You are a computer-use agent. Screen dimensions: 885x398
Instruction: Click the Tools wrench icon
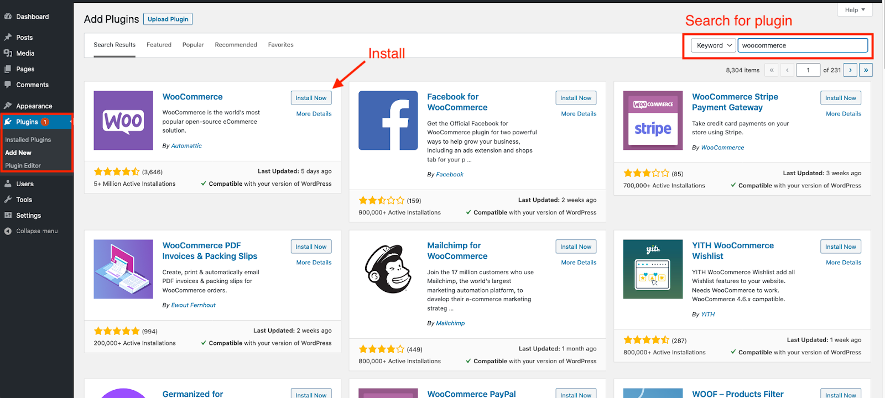click(x=8, y=200)
